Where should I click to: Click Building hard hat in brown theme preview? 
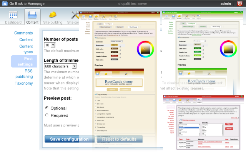pos(96,16)
